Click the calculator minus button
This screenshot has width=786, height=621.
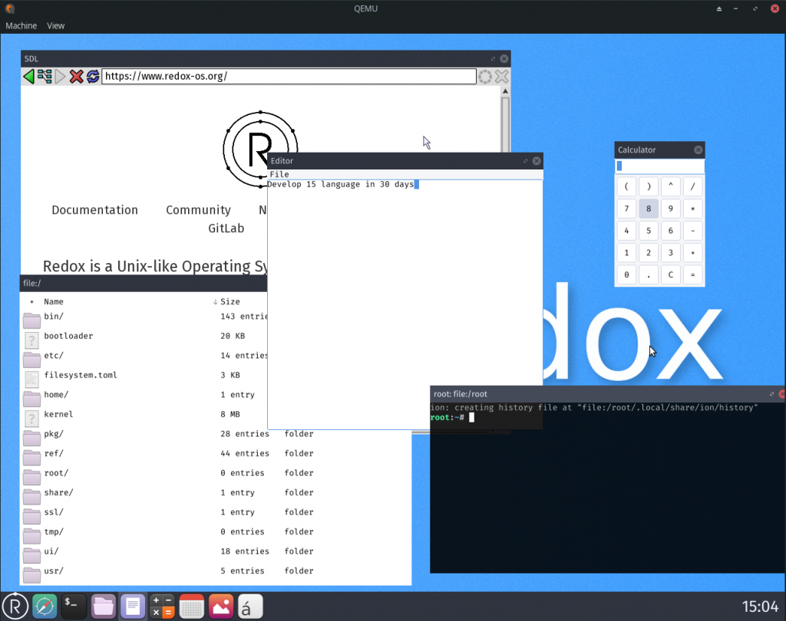coord(693,230)
